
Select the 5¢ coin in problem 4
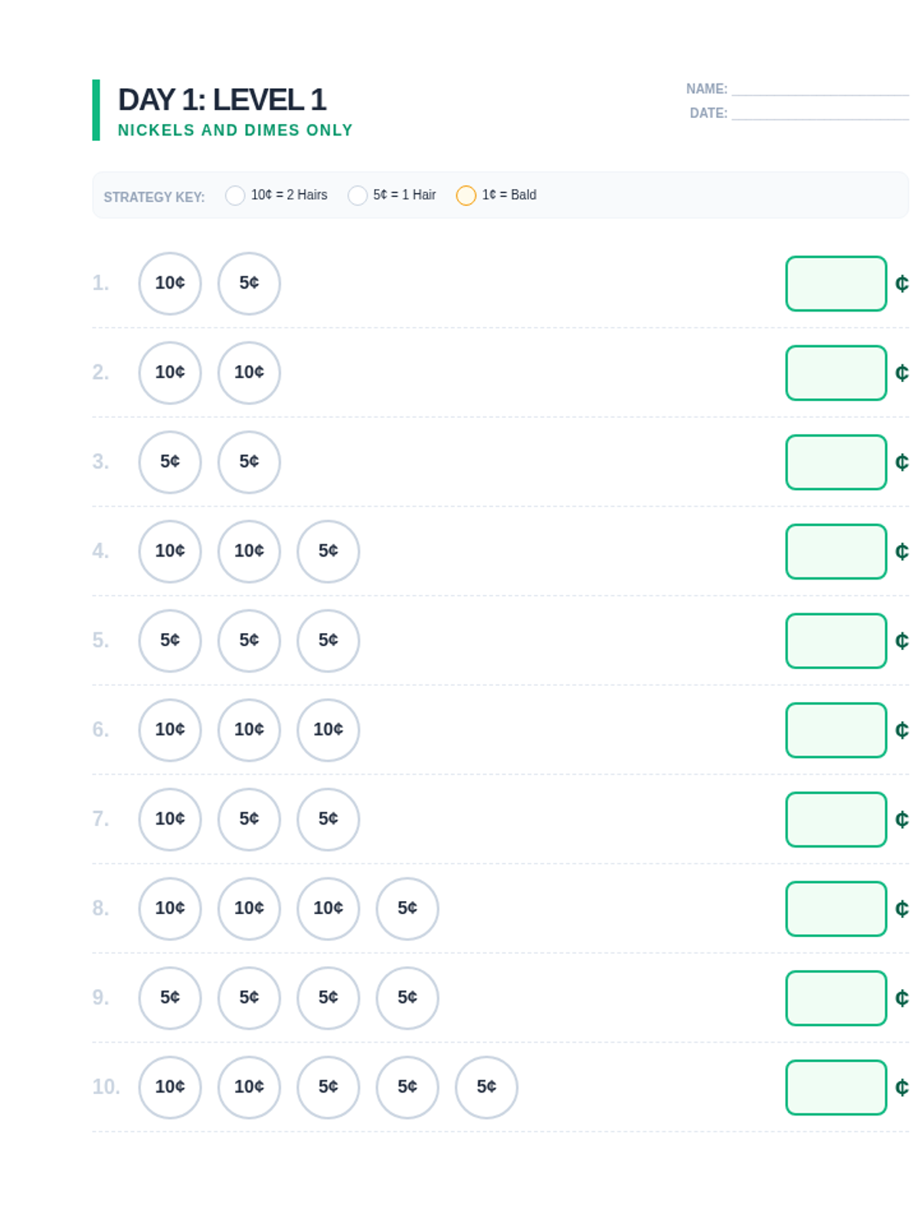point(328,551)
